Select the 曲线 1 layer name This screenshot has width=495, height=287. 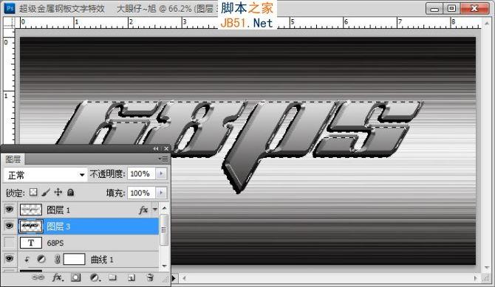click(102, 260)
